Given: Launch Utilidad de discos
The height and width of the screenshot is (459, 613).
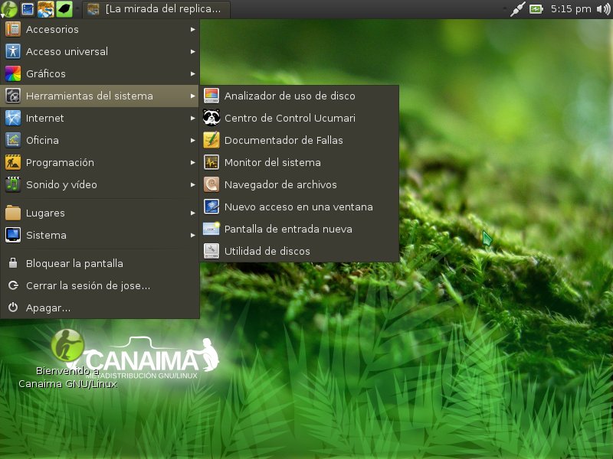Looking at the screenshot, I should 267,252.
